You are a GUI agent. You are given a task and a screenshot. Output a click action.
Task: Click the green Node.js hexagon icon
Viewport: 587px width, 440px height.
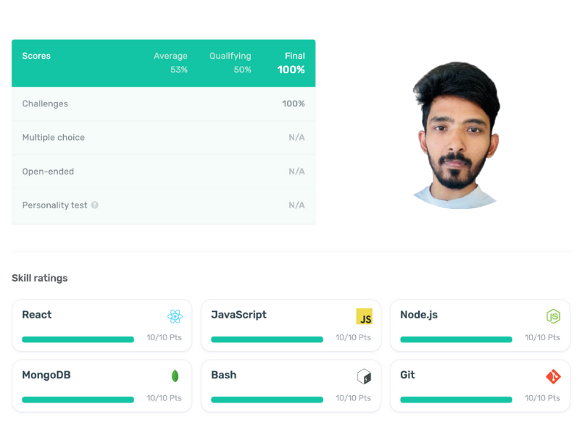[x=553, y=316]
